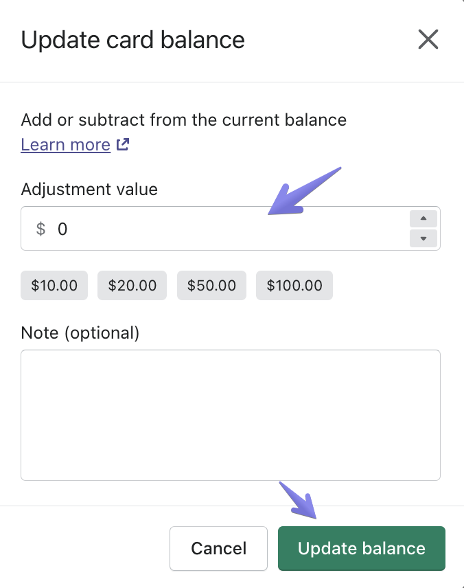Click the external link icon beside Learn more
464x588 pixels.
(123, 145)
